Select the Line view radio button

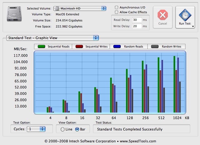63,129
